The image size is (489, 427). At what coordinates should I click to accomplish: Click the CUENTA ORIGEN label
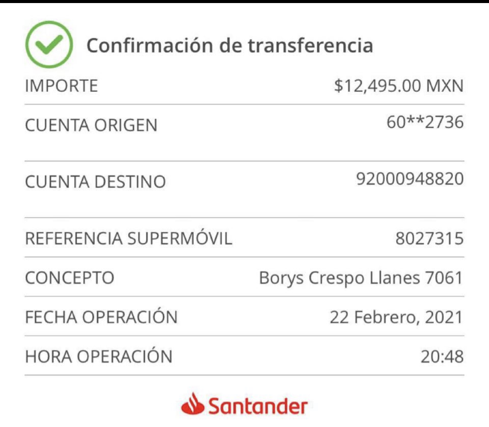(91, 125)
